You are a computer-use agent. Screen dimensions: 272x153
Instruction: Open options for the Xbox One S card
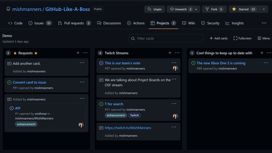[x=266, y=63]
